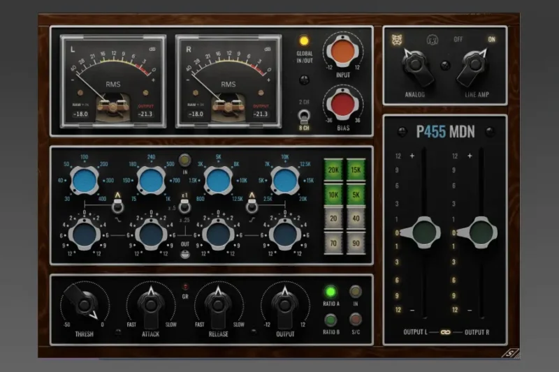Screen dimensions: 559x372
Task: Click the gain knob below the 75–1K frequency knob
Action: pyautogui.click(x=151, y=235)
